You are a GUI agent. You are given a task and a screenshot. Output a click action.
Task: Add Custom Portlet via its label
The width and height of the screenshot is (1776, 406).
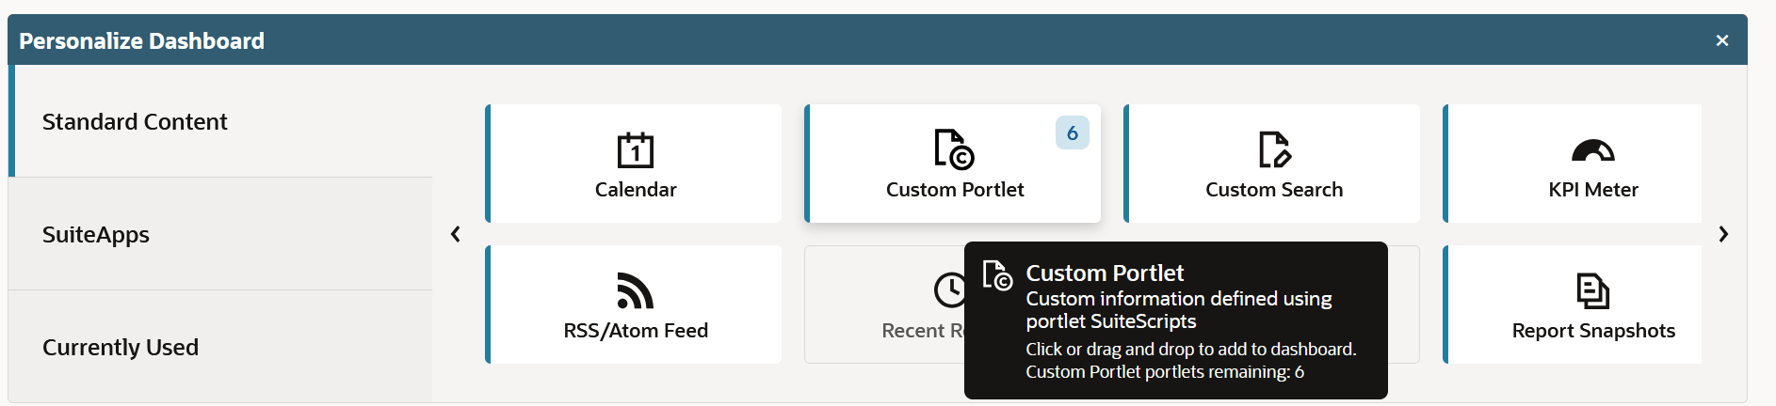click(955, 190)
